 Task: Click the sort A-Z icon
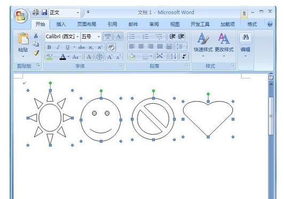tap(173, 57)
